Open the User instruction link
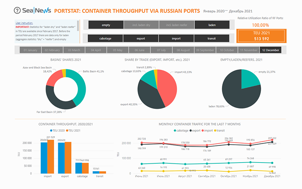 (x=24, y=23)
